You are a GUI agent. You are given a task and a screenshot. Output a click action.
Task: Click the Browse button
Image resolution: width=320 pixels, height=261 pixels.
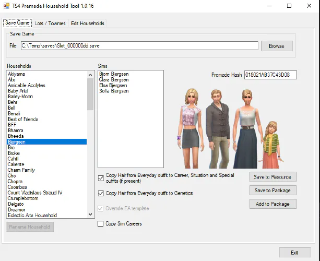(276, 46)
